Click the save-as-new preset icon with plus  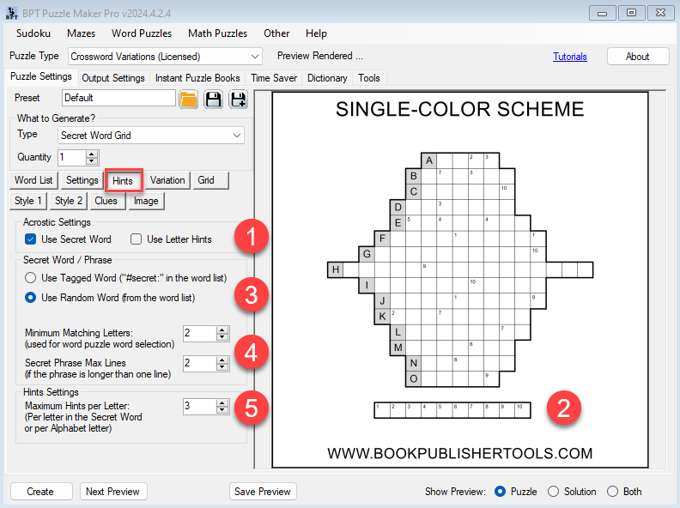(238, 99)
